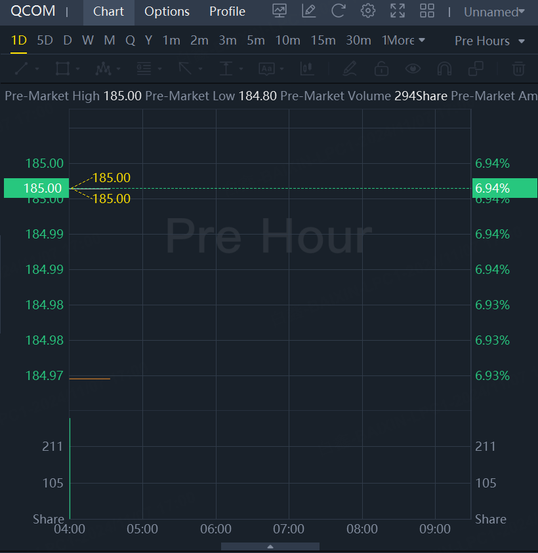Select the wave pattern drawing tool
This screenshot has width=538, height=553.
103,68
